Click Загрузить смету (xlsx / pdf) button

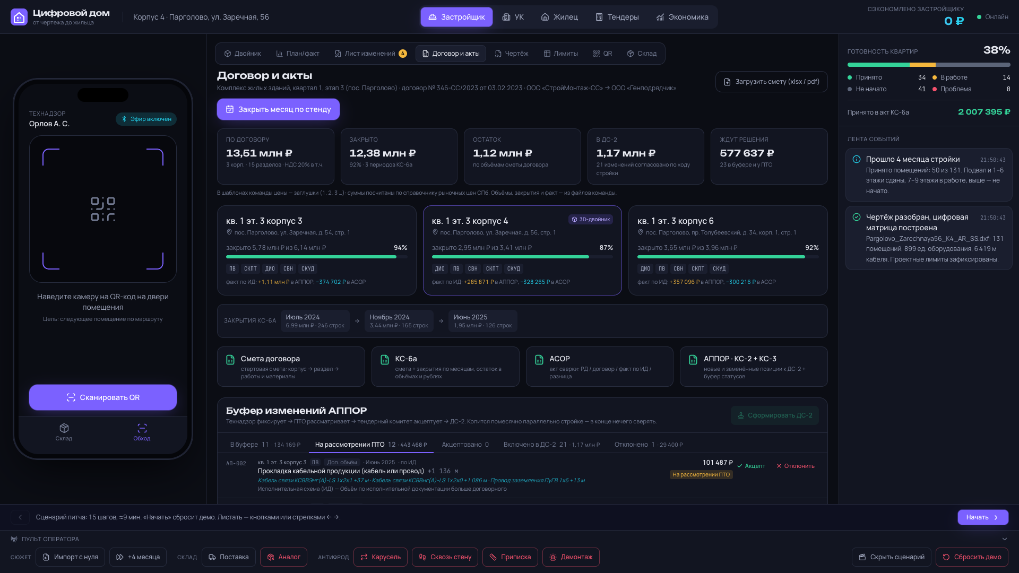click(x=772, y=82)
